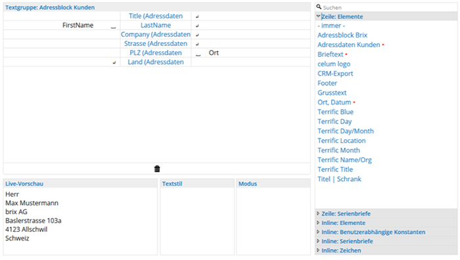
Task: Click the Suchen search field
Action: pos(390,7)
